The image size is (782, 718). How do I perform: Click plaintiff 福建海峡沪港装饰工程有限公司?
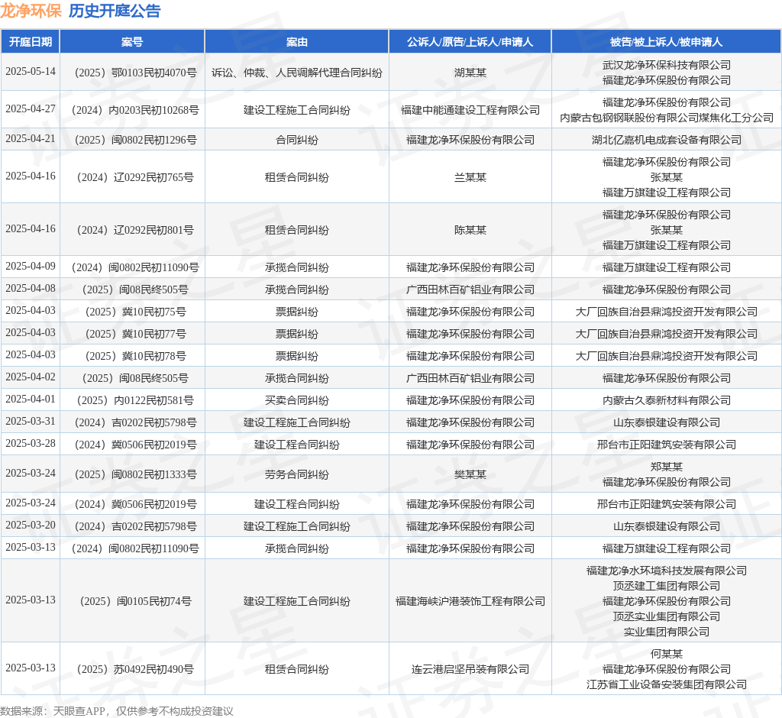click(470, 602)
